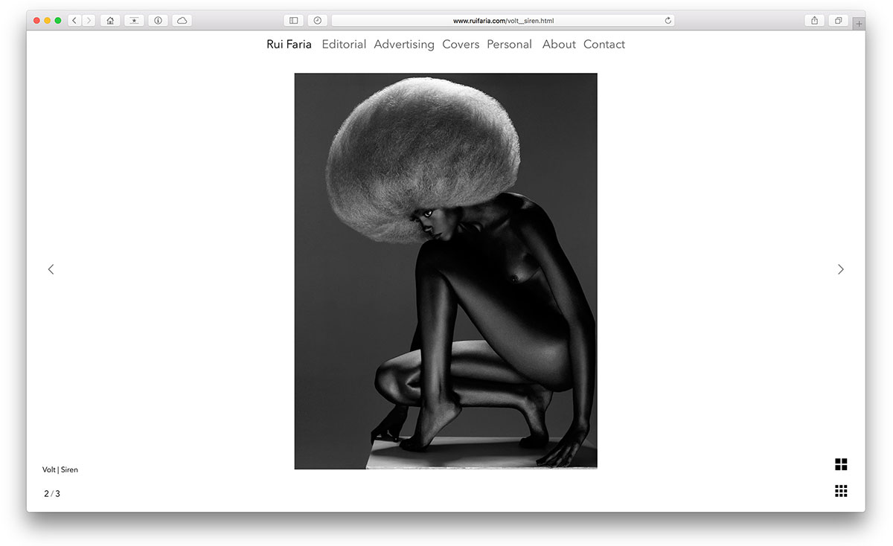Open the Share button in toolbar
Screen dimensions: 893x546
coord(814,21)
